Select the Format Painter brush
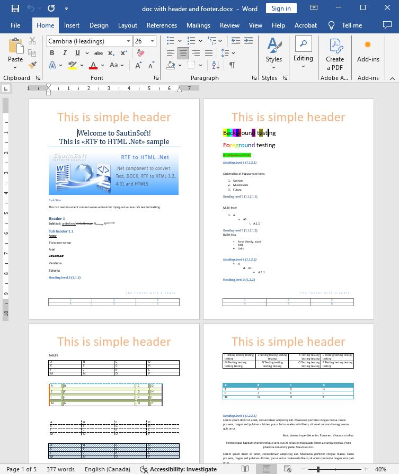The width and height of the screenshot is (399, 474). click(x=32, y=65)
